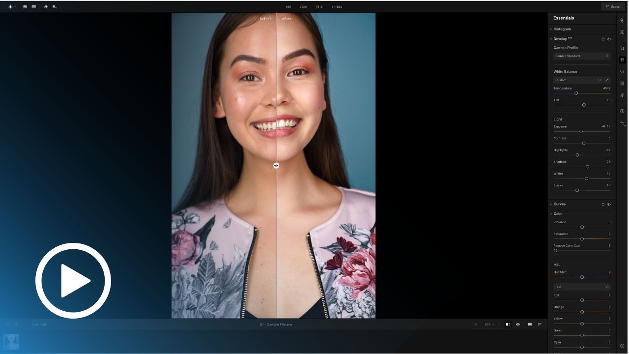Click the Highlights slider handle
629x354 pixels.
[577, 155]
